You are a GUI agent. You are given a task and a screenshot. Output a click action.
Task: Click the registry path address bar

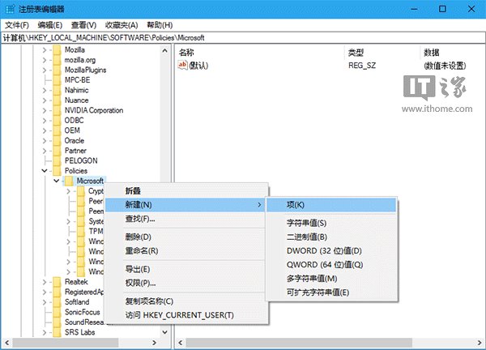(243, 38)
